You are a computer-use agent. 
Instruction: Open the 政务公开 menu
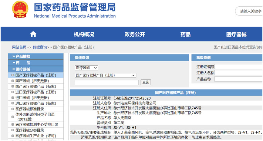coord(135,34)
